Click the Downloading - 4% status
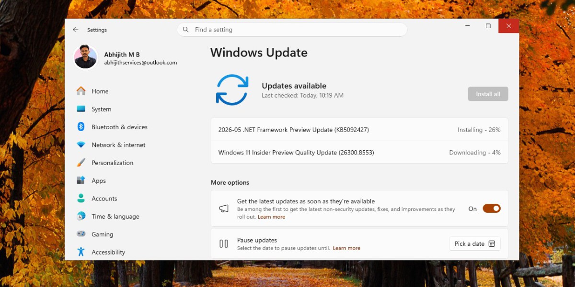Screen dimensions: 575x287 click(x=475, y=153)
